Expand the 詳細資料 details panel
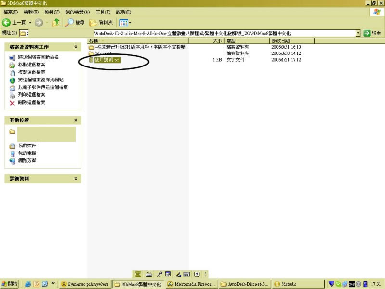 point(76,179)
